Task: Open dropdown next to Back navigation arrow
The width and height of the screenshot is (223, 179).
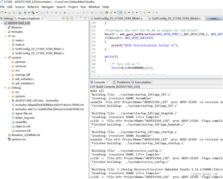Action: tap(149, 13)
